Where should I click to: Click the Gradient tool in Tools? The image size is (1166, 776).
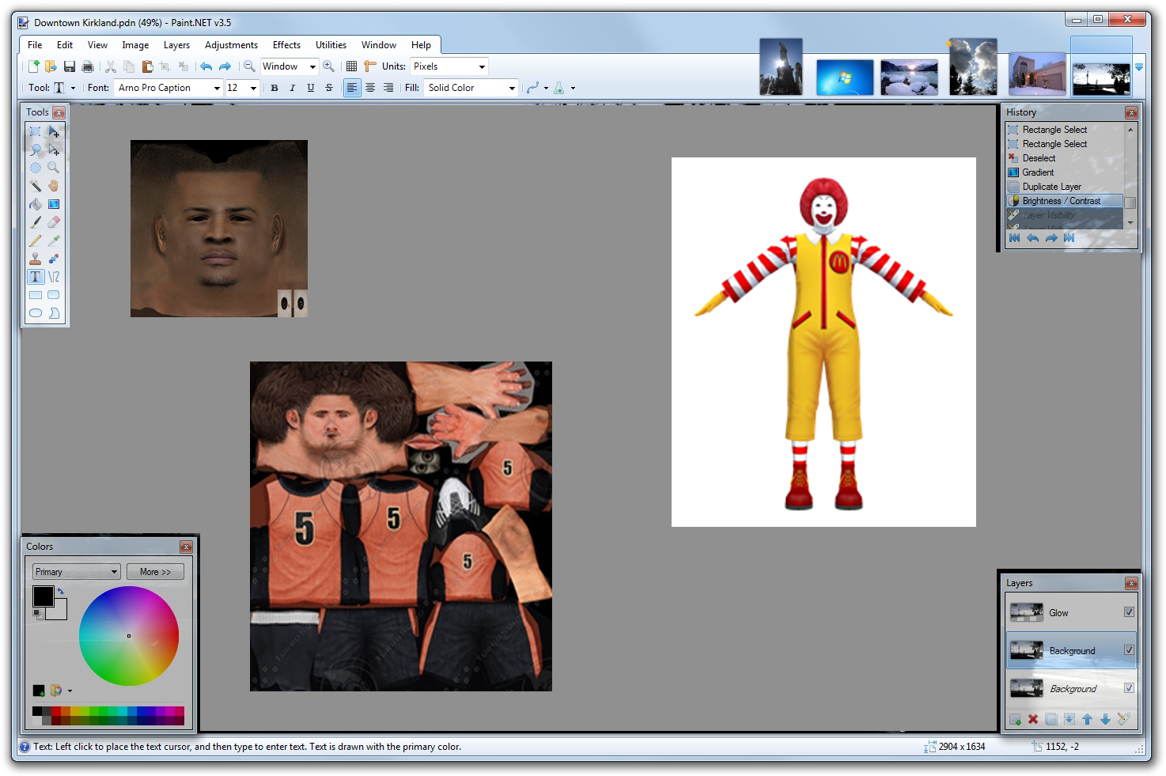pyautogui.click(x=54, y=204)
